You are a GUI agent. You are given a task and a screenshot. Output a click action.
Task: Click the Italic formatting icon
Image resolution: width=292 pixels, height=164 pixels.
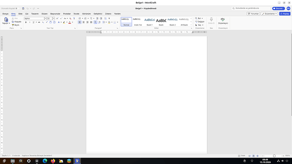point(30,22)
